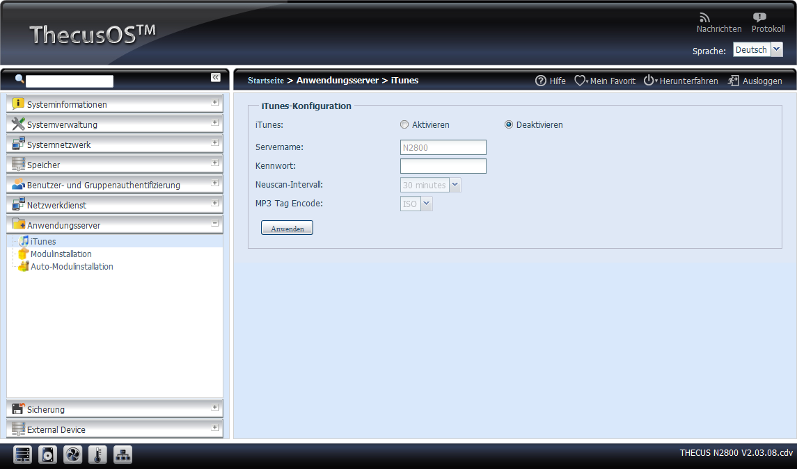Open disk status icon in bottom bar

click(47, 455)
